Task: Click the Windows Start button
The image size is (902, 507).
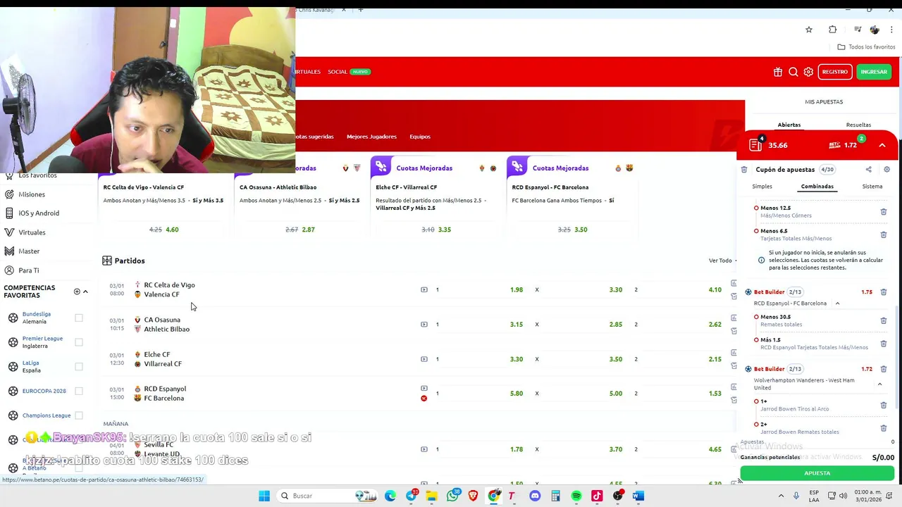Action: click(x=264, y=496)
